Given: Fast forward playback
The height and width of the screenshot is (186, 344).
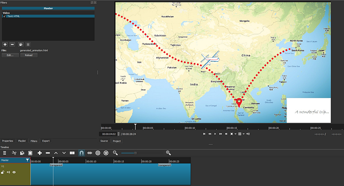Looking at the screenshot, I should (221, 134).
